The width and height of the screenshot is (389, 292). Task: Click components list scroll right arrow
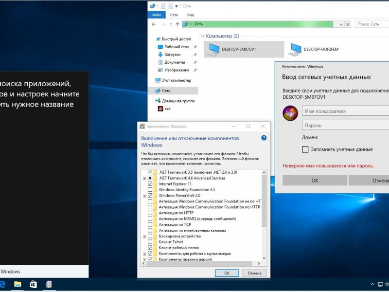(259, 263)
